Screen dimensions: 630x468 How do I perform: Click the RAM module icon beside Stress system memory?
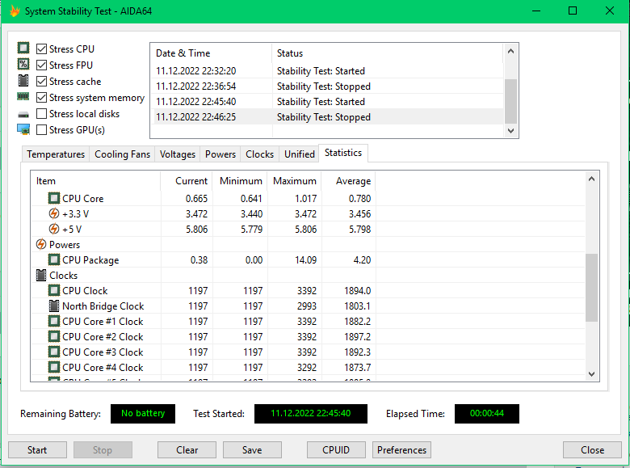point(23,96)
